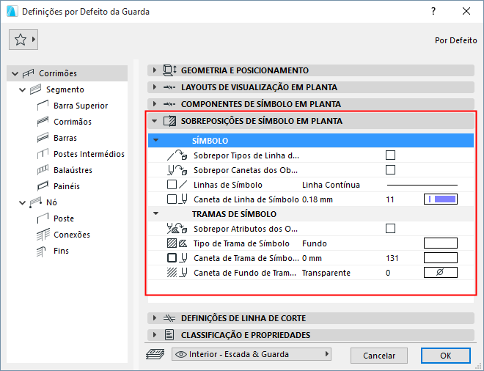Image resolution: width=484 pixels, height=371 pixels.
Task: Click the Caneta de Linha pen color swatch
Action: pyautogui.click(x=441, y=199)
